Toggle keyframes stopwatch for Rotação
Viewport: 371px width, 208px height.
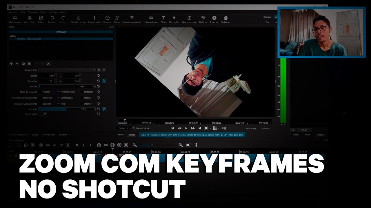click(104, 109)
